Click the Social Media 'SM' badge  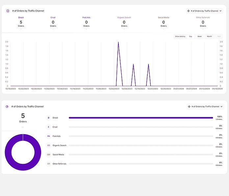tap(49, 155)
